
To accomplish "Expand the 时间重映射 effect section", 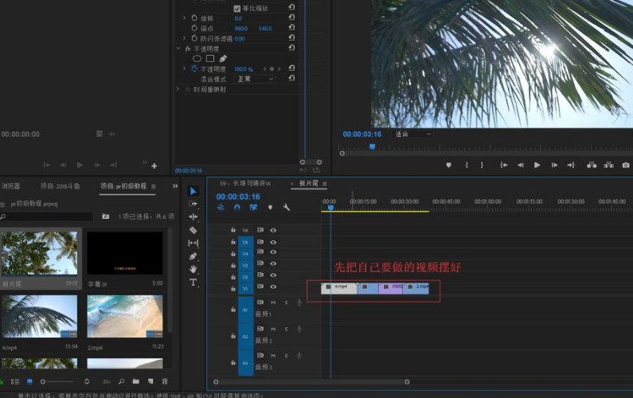I will click(x=178, y=89).
